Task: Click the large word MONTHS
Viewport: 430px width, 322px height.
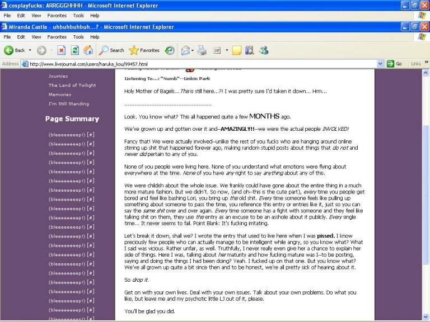Action: coord(264,116)
